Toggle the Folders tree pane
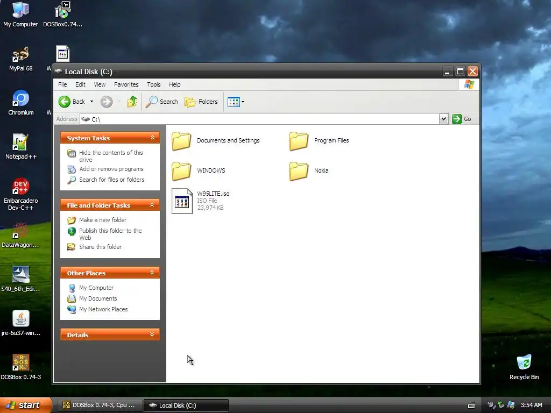This screenshot has height=413, width=551. 201,102
